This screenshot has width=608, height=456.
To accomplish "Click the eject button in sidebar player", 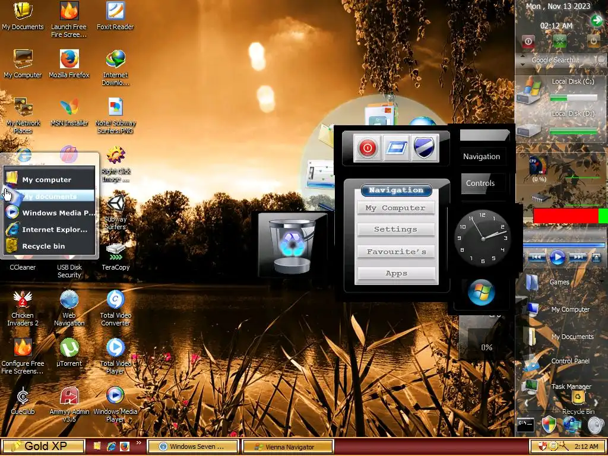I will pyautogui.click(x=596, y=257).
